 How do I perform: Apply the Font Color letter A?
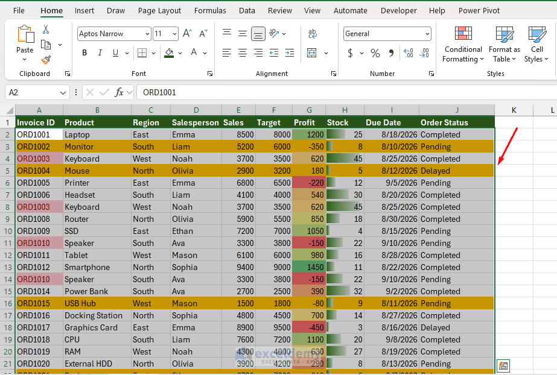(x=194, y=53)
